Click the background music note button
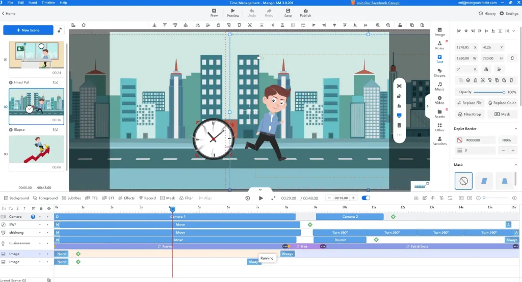522x282 pixels. click(x=60, y=30)
